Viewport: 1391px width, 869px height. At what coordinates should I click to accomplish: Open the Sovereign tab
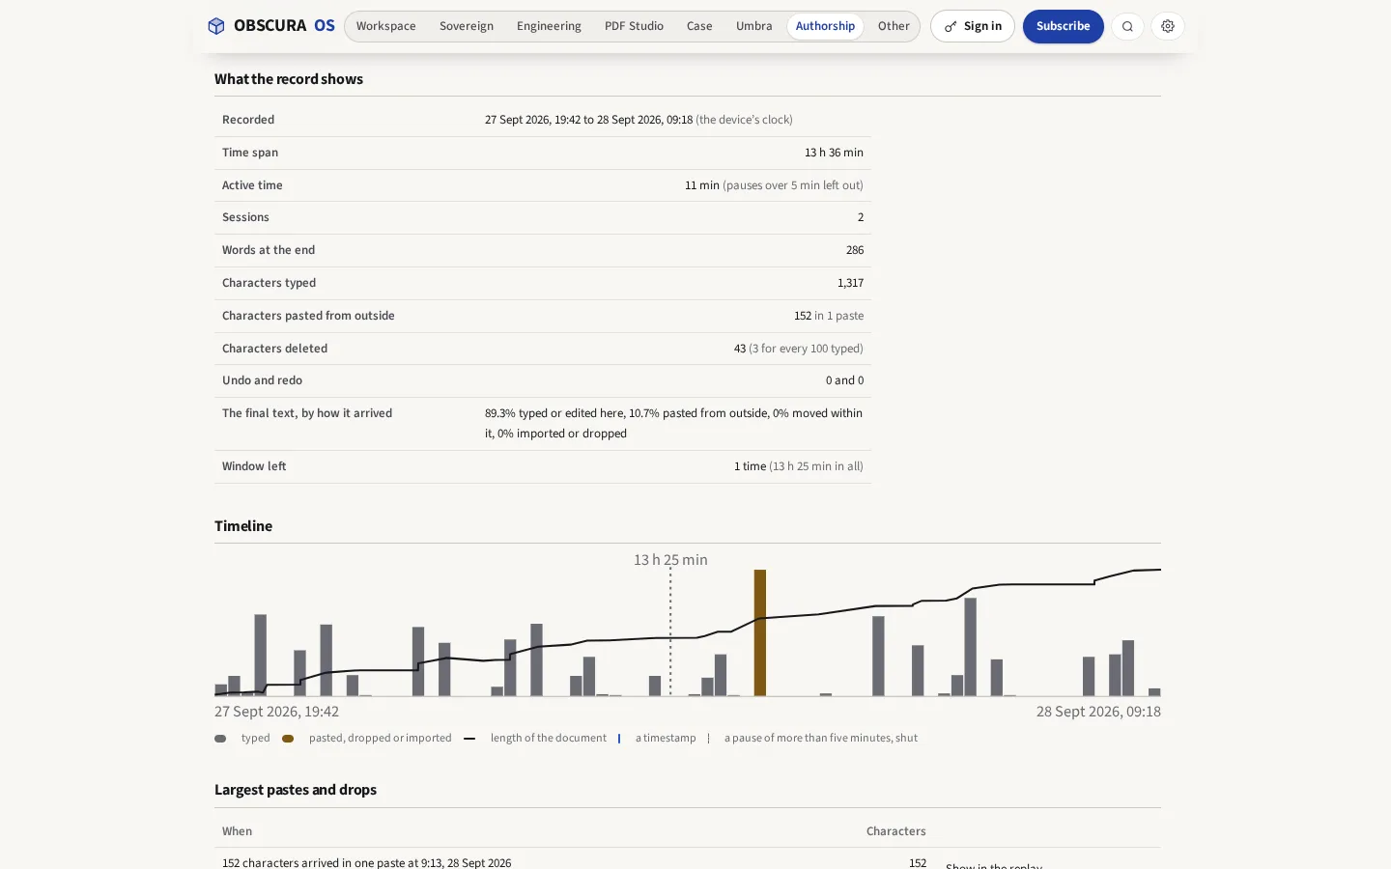click(x=467, y=26)
